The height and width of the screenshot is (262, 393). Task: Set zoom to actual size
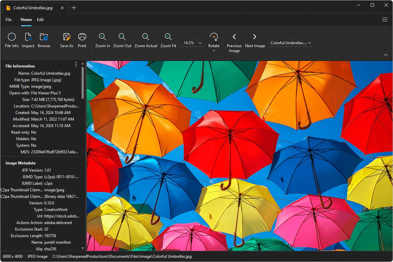(146, 40)
